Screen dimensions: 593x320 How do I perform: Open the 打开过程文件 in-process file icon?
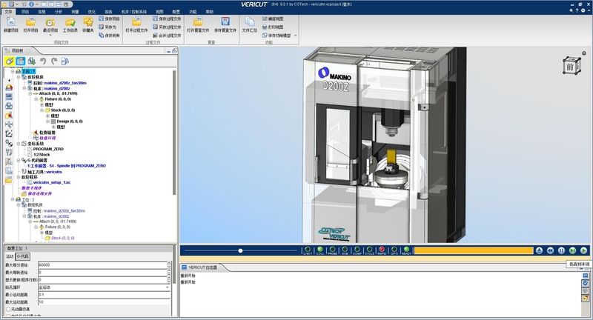(136, 22)
